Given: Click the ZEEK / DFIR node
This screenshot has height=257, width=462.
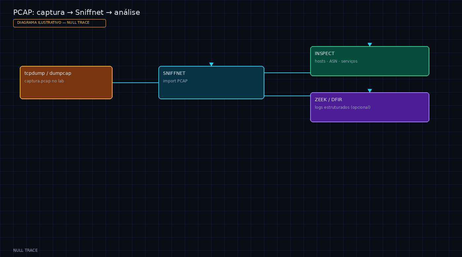Looking at the screenshot, I should pyautogui.click(x=370, y=107).
